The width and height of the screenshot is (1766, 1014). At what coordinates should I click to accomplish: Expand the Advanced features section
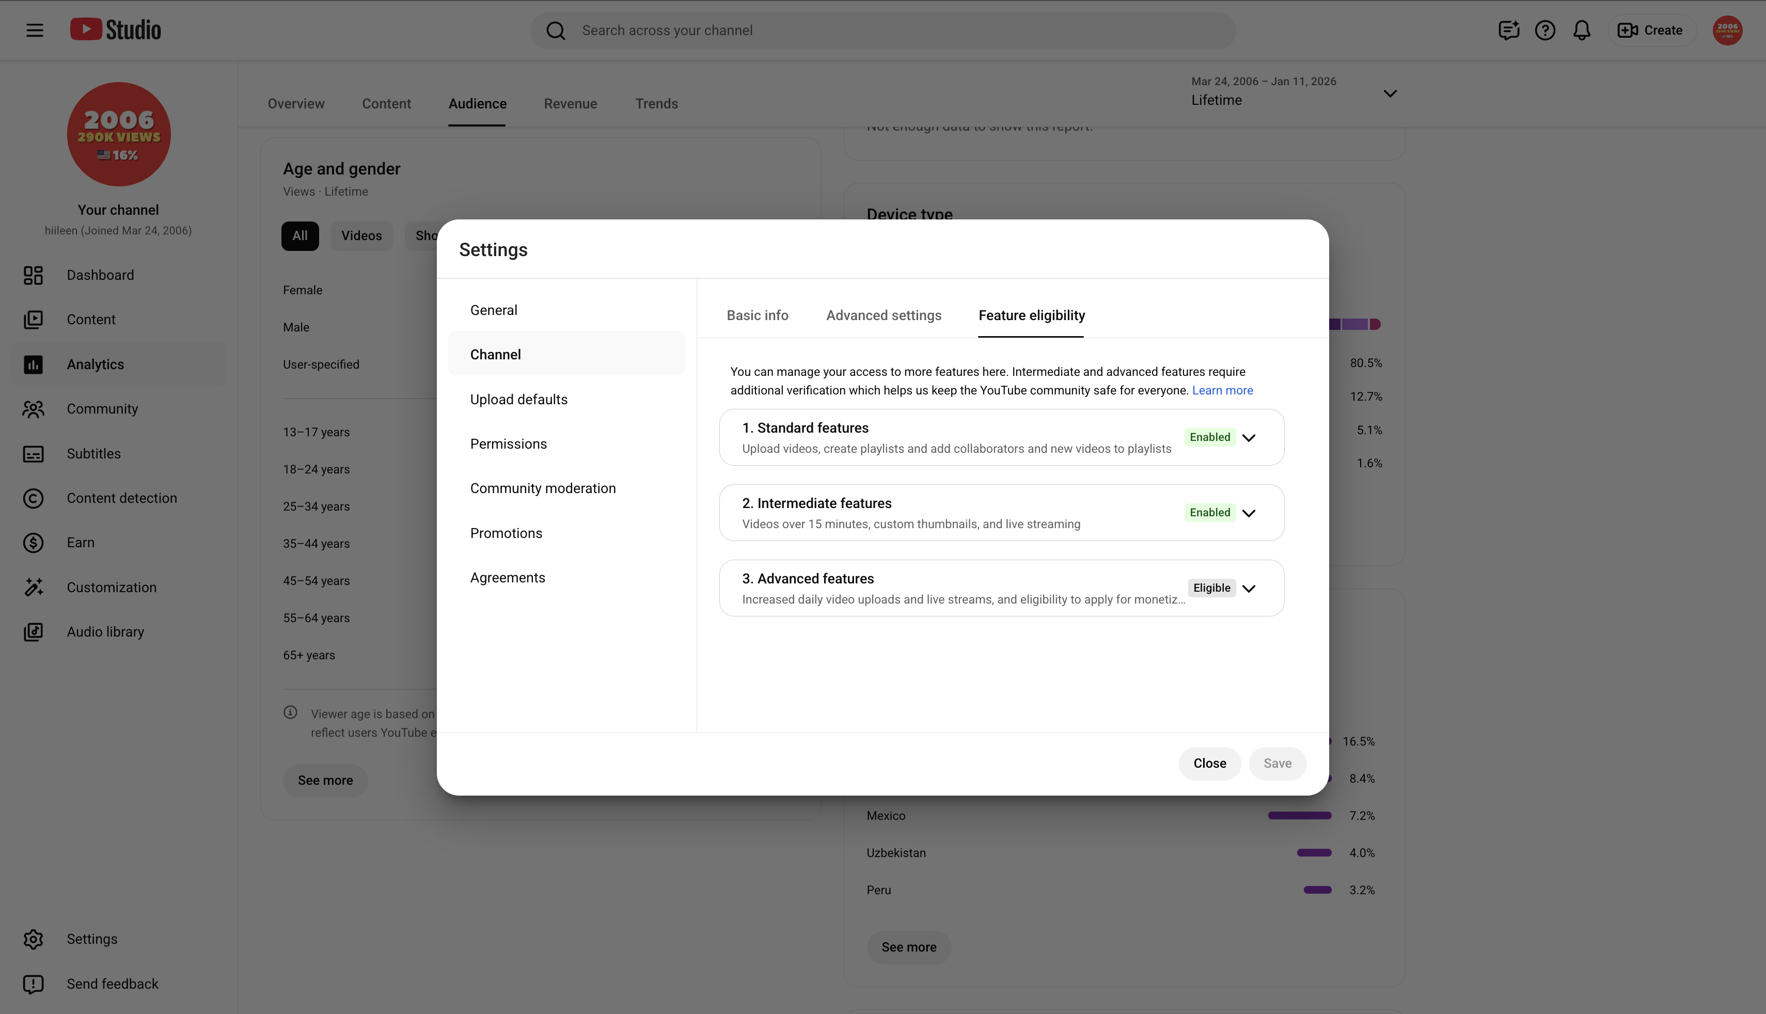pyautogui.click(x=1249, y=589)
